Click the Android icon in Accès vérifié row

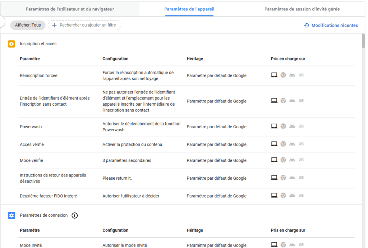(x=292, y=144)
